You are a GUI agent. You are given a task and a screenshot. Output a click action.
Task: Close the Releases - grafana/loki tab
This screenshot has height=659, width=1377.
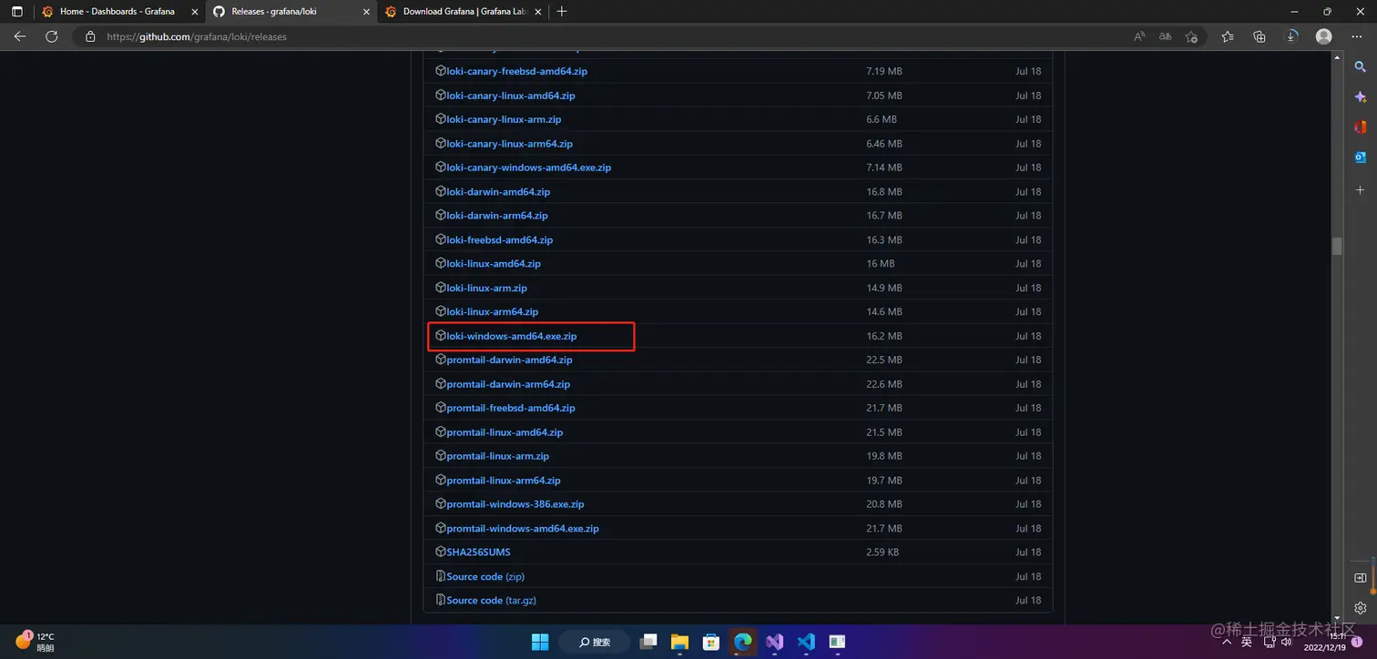[366, 12]
